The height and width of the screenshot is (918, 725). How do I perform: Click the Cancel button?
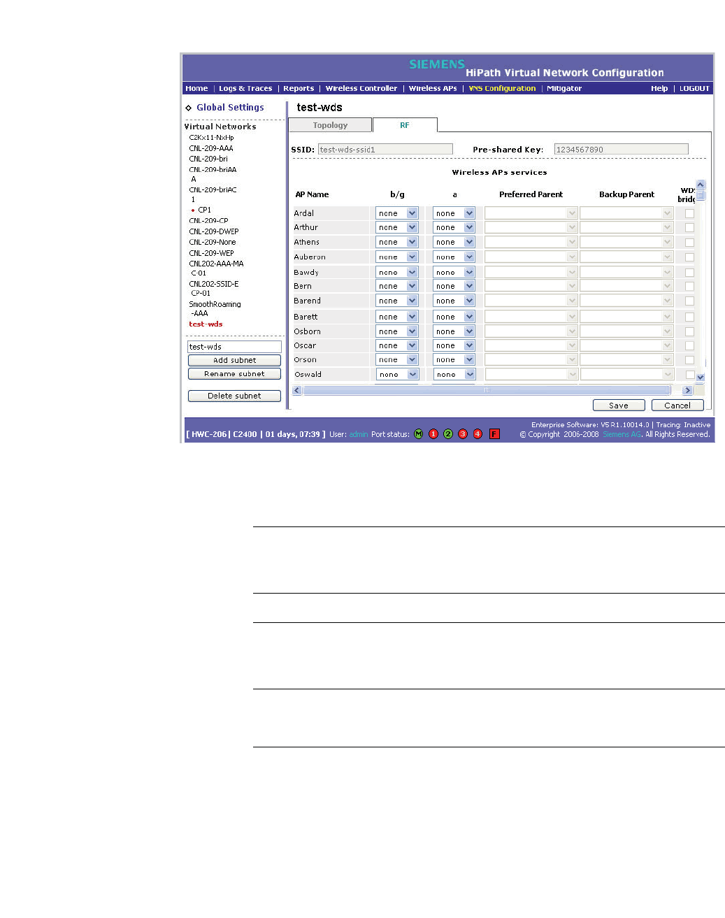pos(677,406)
